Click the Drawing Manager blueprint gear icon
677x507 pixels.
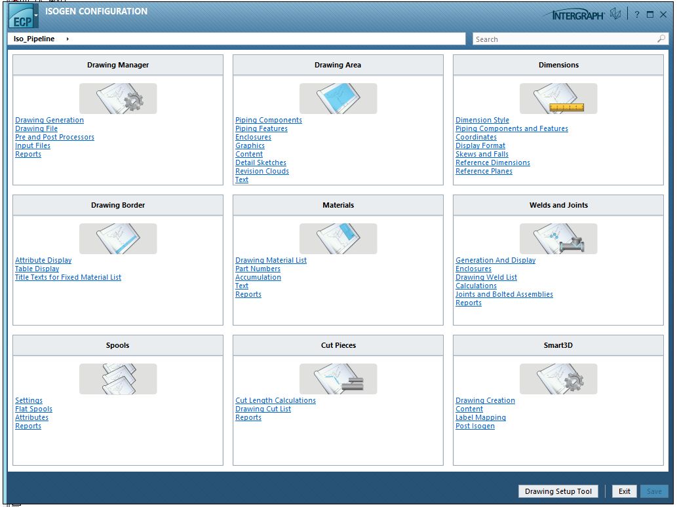click(x=118, y=99)
